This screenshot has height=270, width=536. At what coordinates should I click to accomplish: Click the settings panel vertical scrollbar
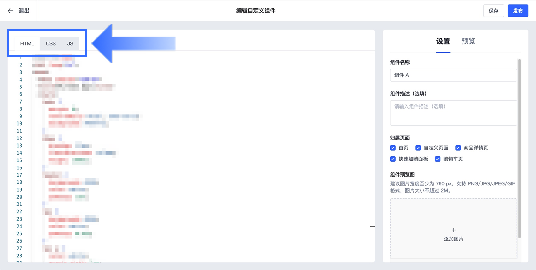tap(519, 148)
